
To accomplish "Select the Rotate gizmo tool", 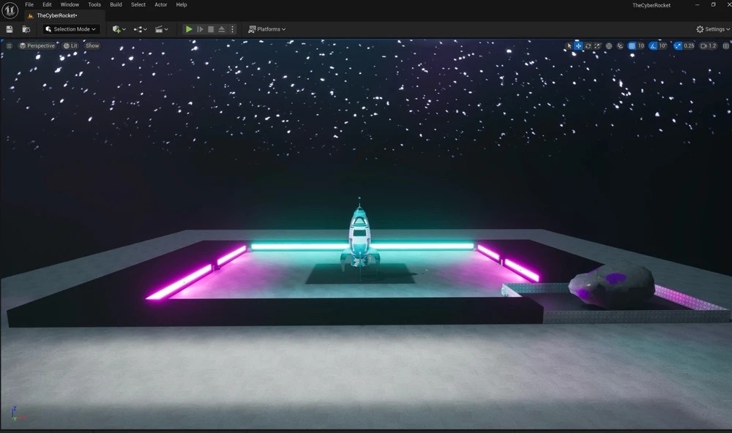I will (x=588, y=46).
